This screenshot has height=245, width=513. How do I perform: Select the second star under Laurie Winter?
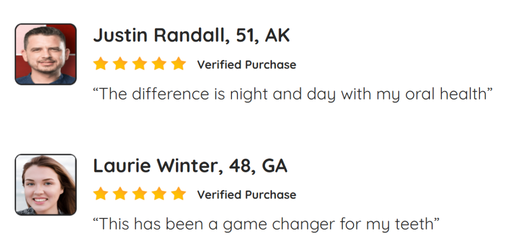tap(120, 194)
